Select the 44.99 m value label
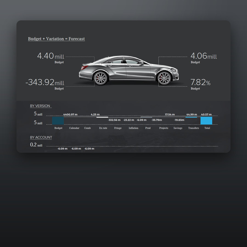247x247 pixels. (192, 114)
